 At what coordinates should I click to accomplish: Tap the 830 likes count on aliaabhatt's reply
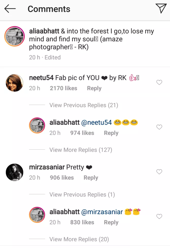(x=82, y=222)
